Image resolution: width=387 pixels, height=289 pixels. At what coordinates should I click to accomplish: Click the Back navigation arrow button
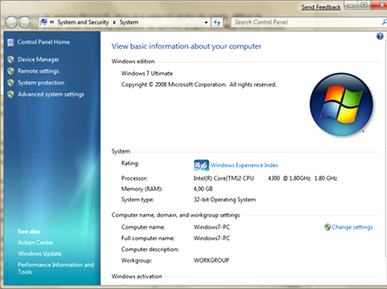[11, 22]
